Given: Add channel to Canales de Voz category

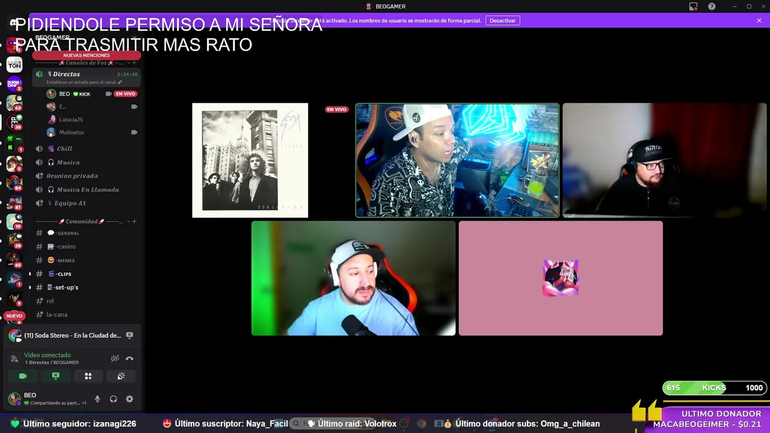Looking at the screenshot, I should pyautogui.click(x=134, y=63).
